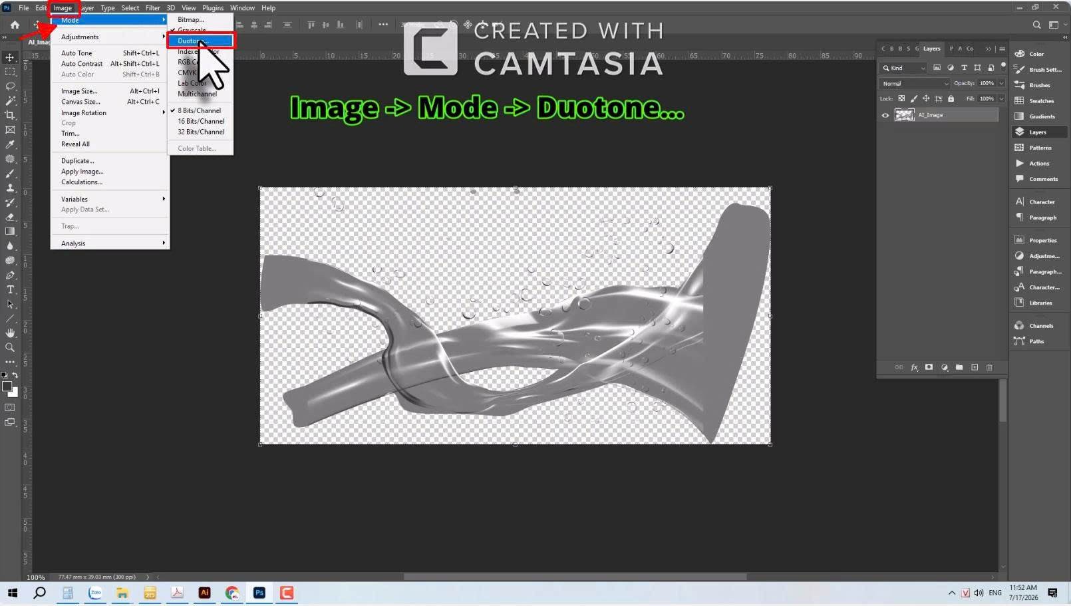
Task: Select the Horizontal Type tool
Action: [x=10, y=289]
